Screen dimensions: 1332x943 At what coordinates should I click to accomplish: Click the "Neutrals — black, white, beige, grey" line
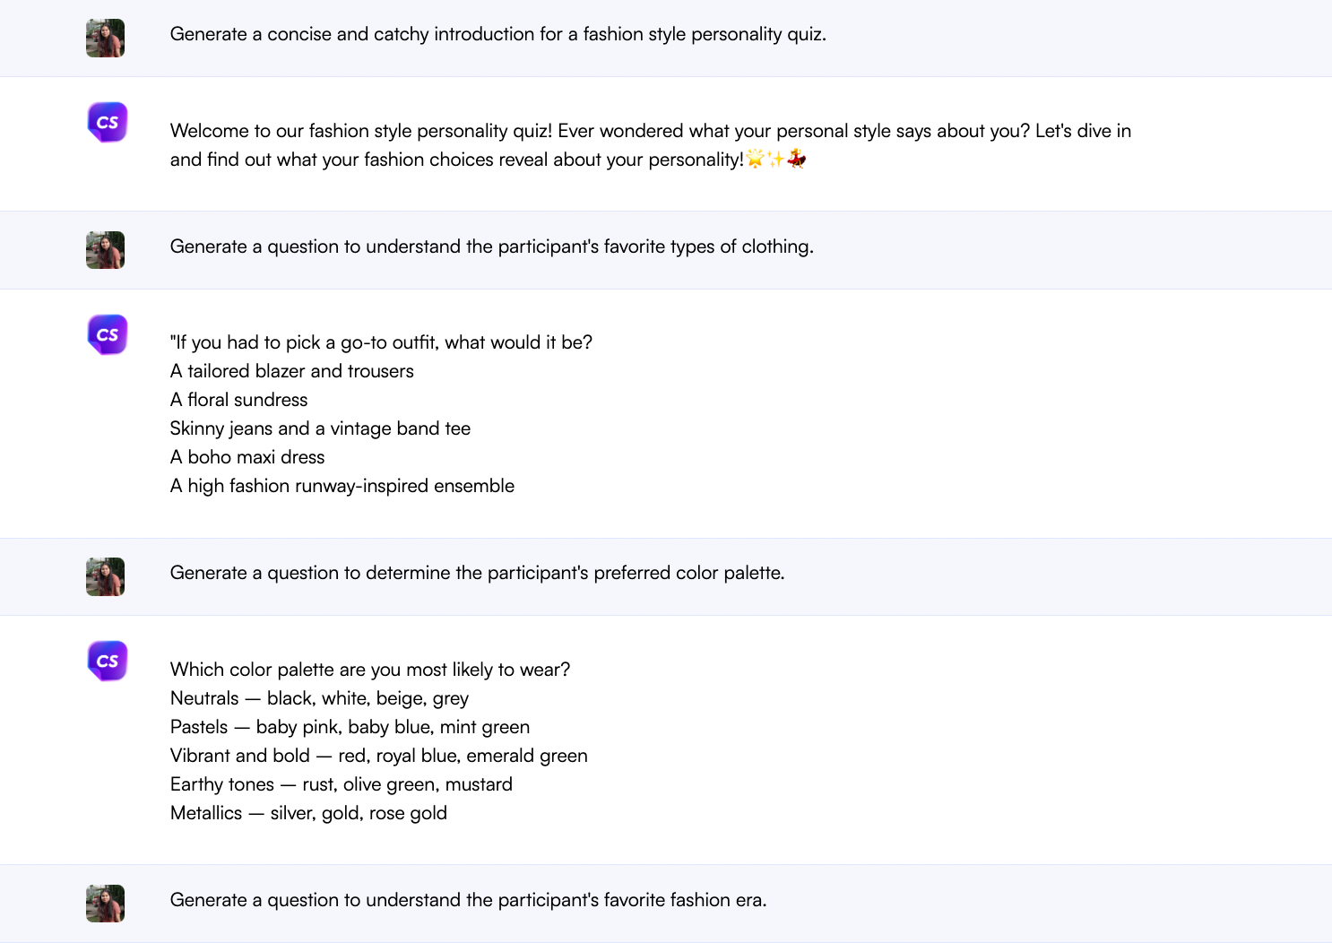click(x=319, y=698)
